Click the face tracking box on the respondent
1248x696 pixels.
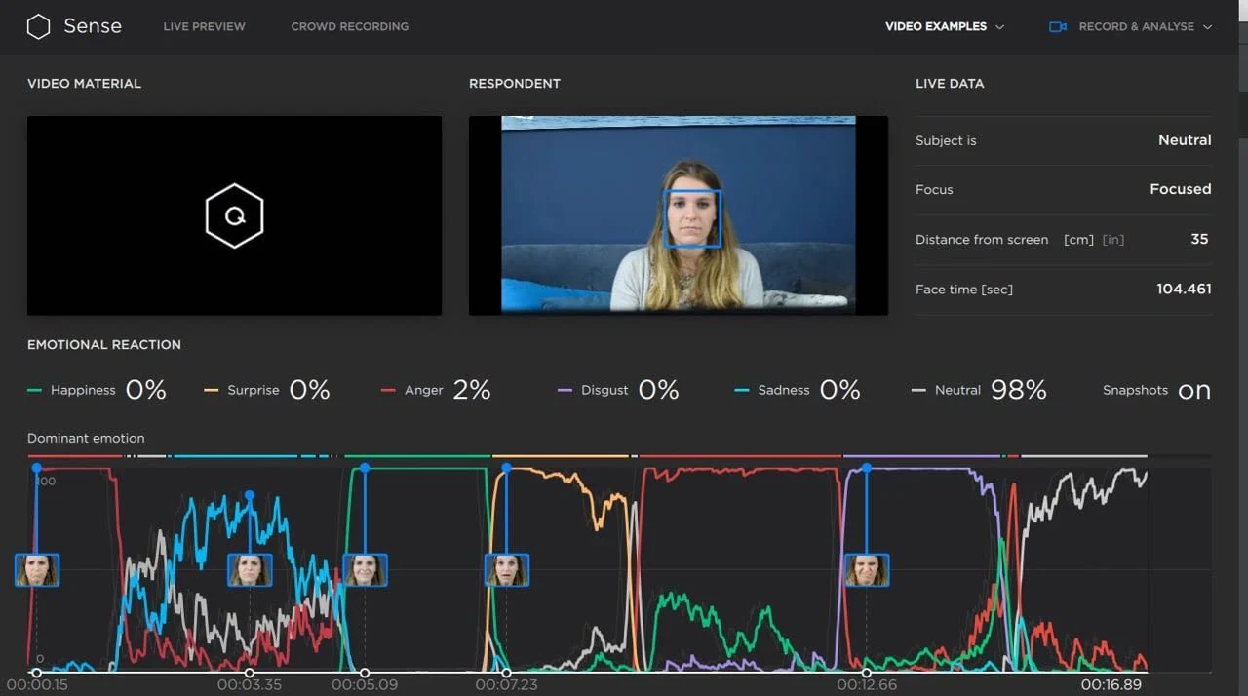click(x=692, y=218)
